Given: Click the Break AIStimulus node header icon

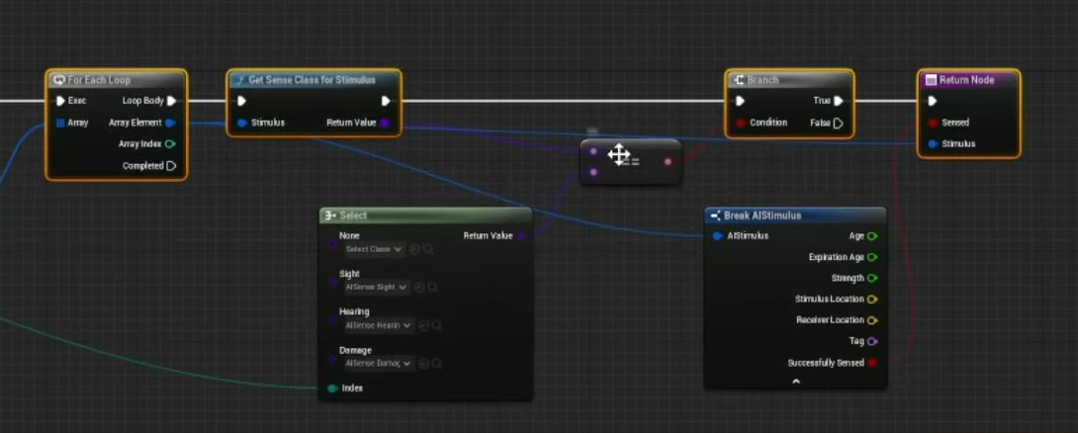Looking at the screenshot, I should 715,216.
